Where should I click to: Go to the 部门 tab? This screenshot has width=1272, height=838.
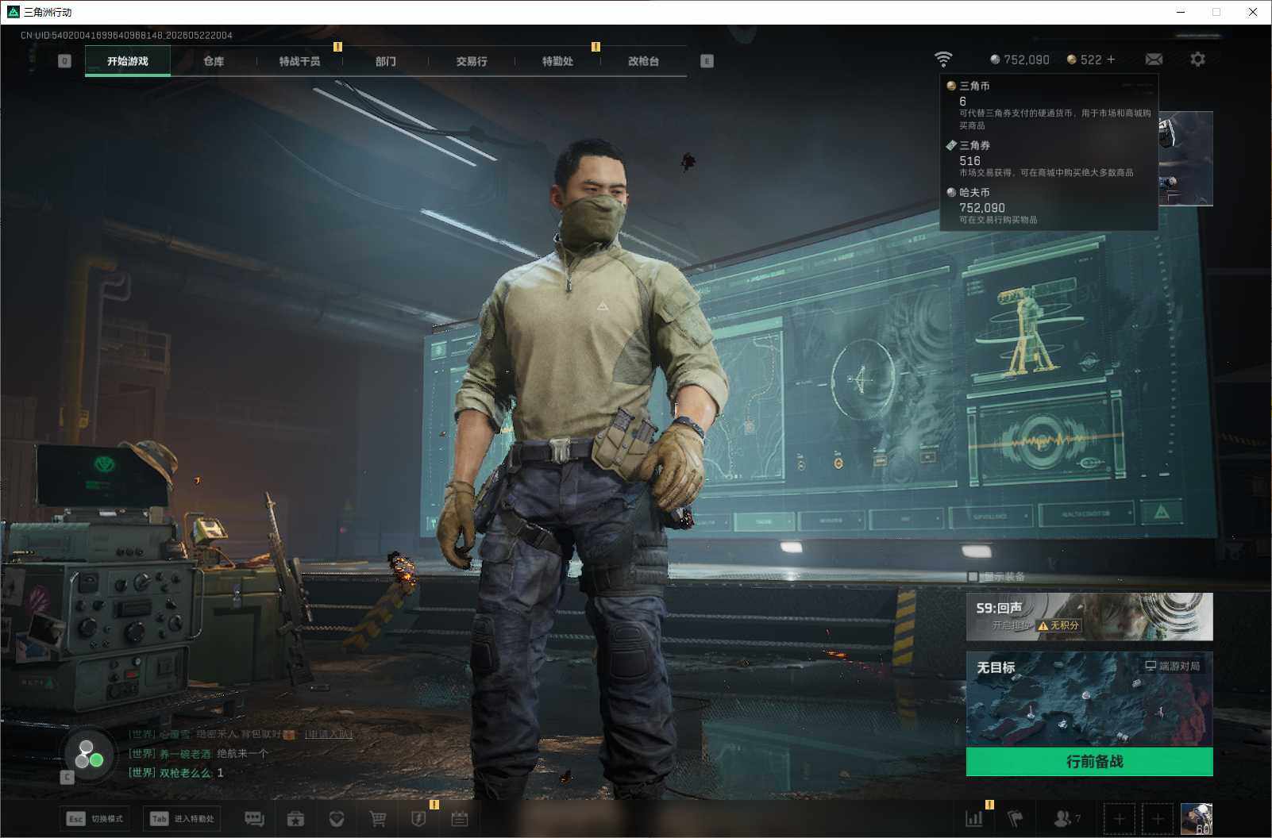pyautogui.click(x=386, y=61)
